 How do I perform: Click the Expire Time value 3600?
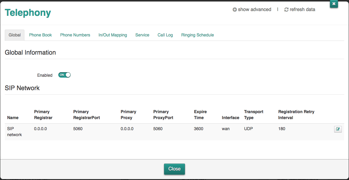click(199, 129)
